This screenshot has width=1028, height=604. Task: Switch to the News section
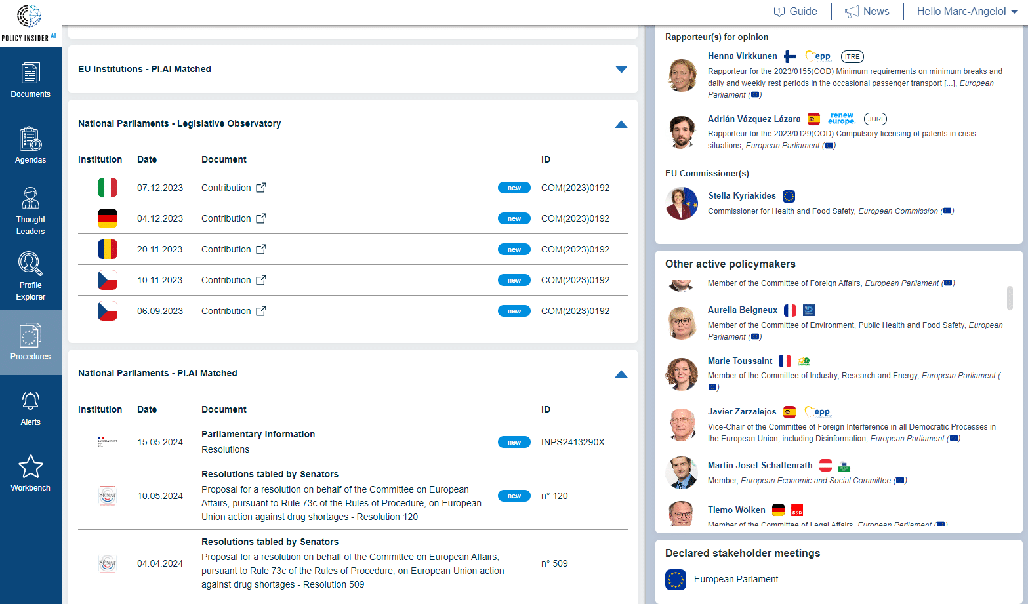(867, 11)
